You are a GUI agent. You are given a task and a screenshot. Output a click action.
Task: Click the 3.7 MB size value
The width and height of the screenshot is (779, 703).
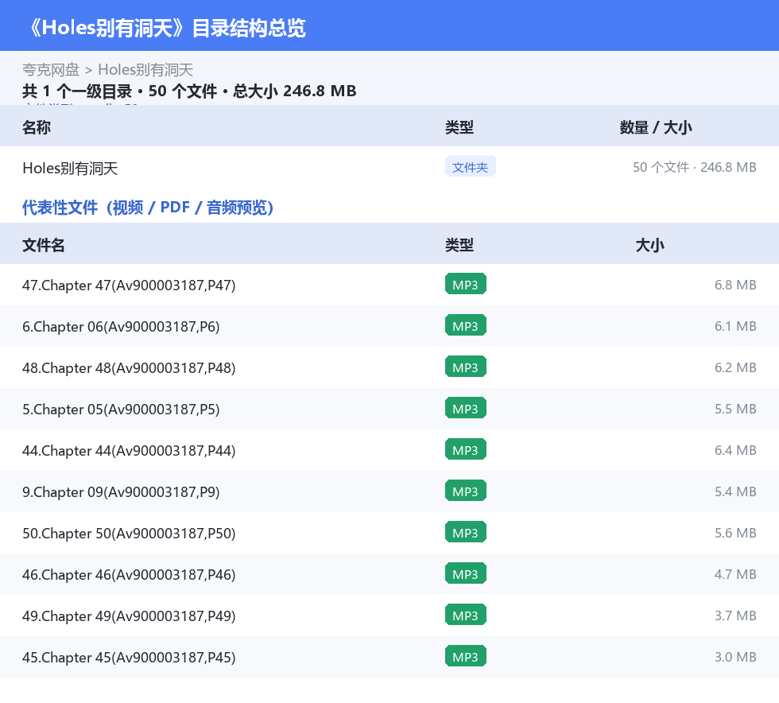click(x=735, y=615)
